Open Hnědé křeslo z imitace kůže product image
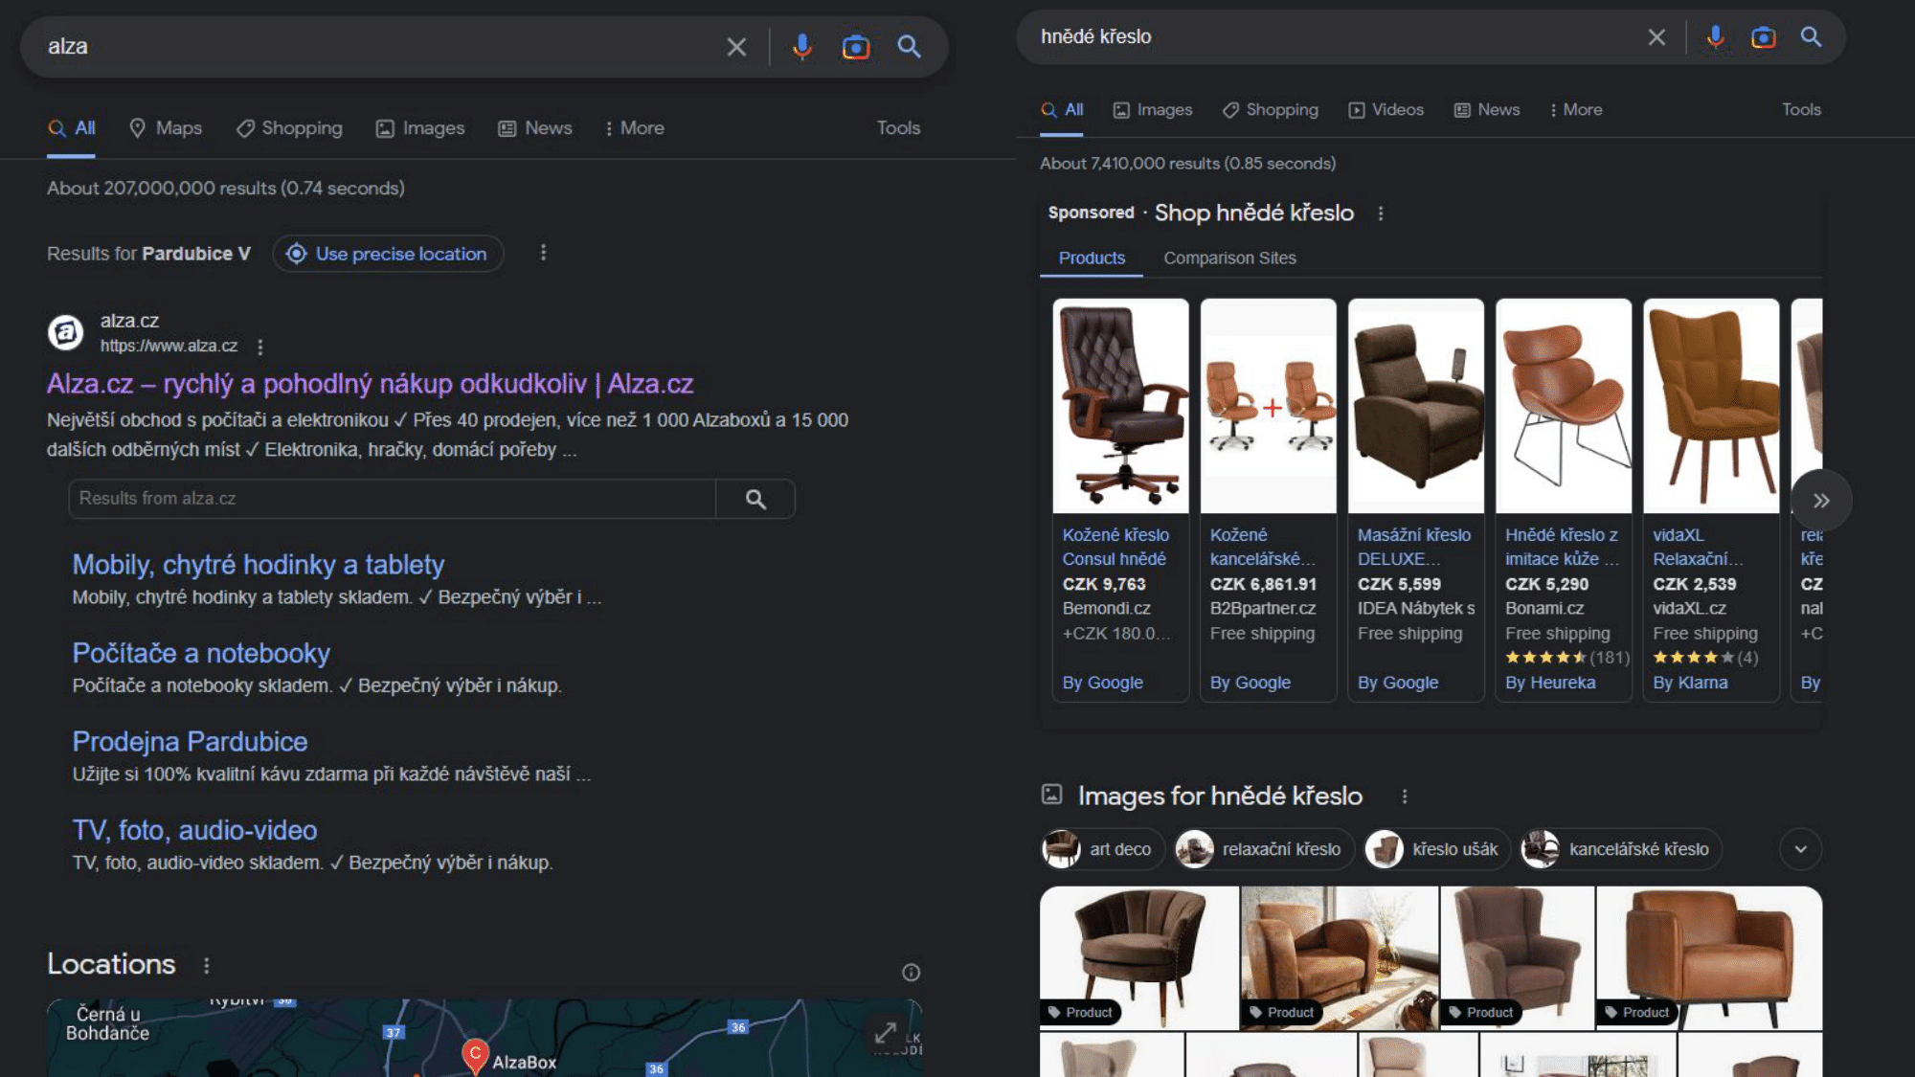 (x=1564, y=406)
